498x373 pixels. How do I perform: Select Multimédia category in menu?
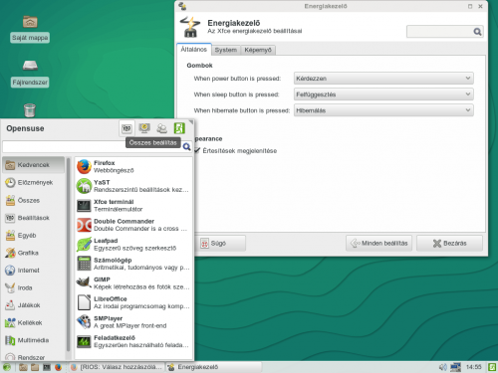34,340
